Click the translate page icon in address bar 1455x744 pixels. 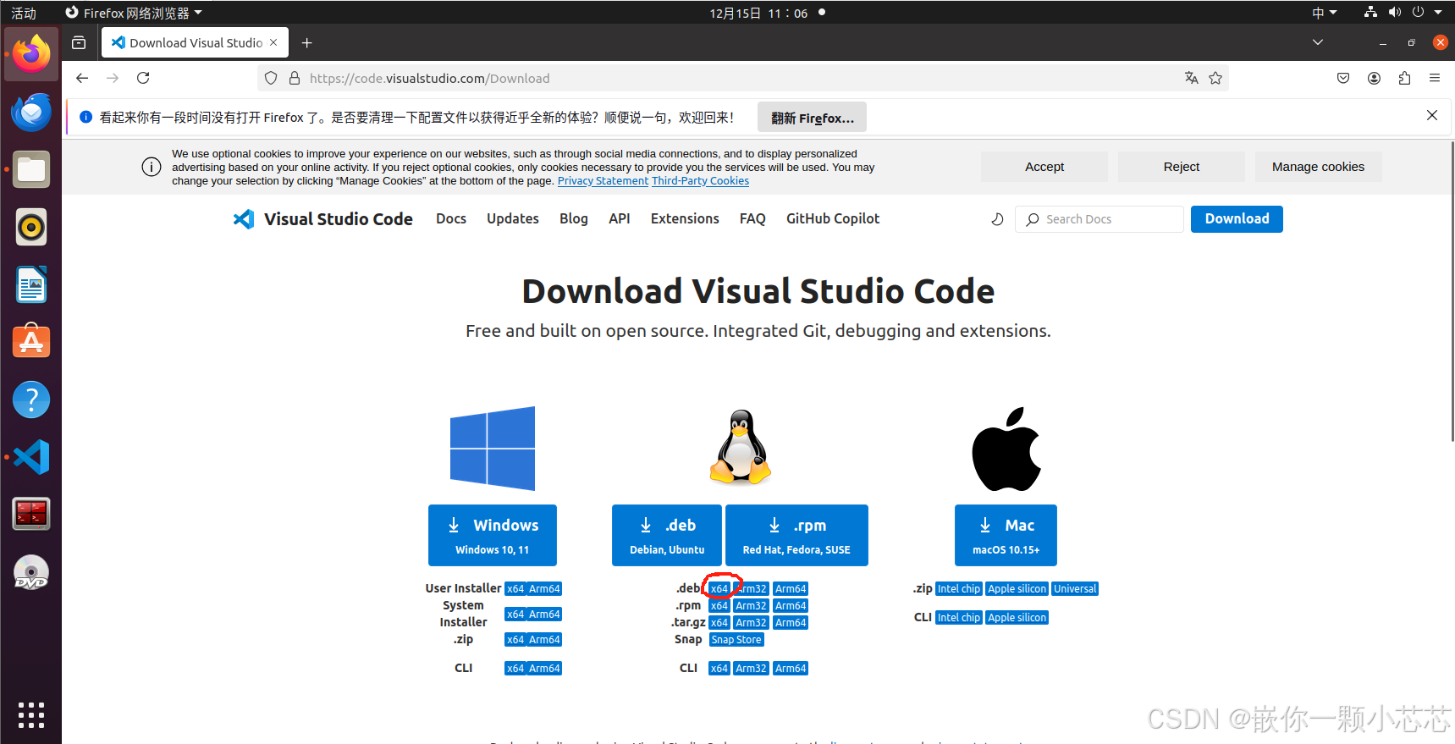[1192, 78]
